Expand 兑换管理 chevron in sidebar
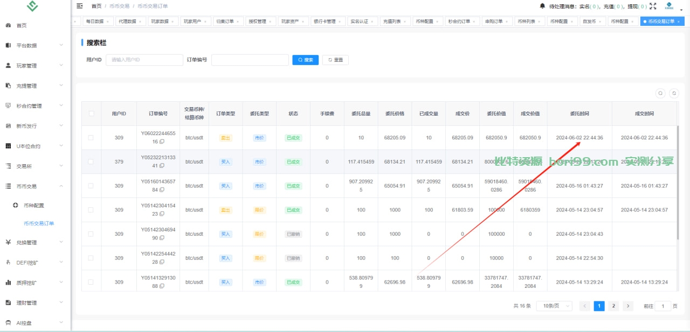Viewport: 690px width, 332px height. 61,242
